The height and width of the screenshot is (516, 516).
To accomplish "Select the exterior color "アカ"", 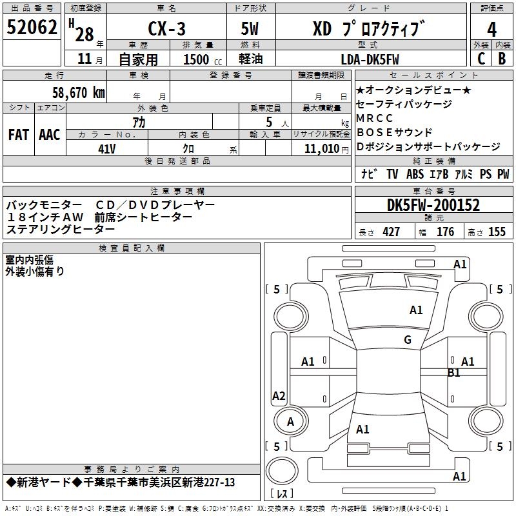I will [139, 122].
